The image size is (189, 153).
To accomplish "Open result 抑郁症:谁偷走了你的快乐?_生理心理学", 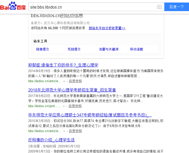I will click(x=63, y=65).
